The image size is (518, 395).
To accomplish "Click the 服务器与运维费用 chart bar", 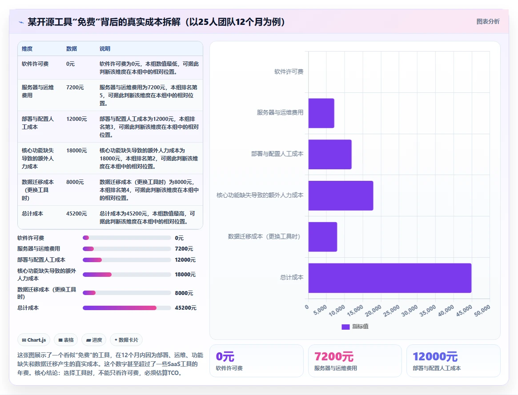I will coord(321,113).
